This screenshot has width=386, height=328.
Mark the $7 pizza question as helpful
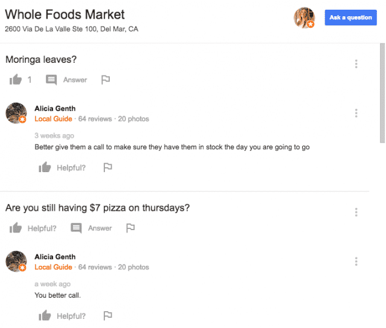point(16,228)
